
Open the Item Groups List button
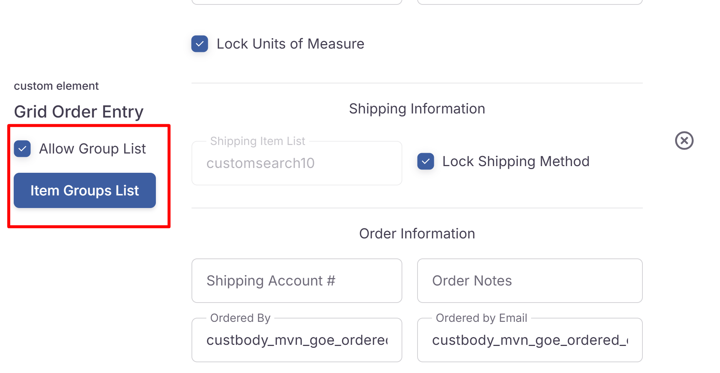point(85,190)
